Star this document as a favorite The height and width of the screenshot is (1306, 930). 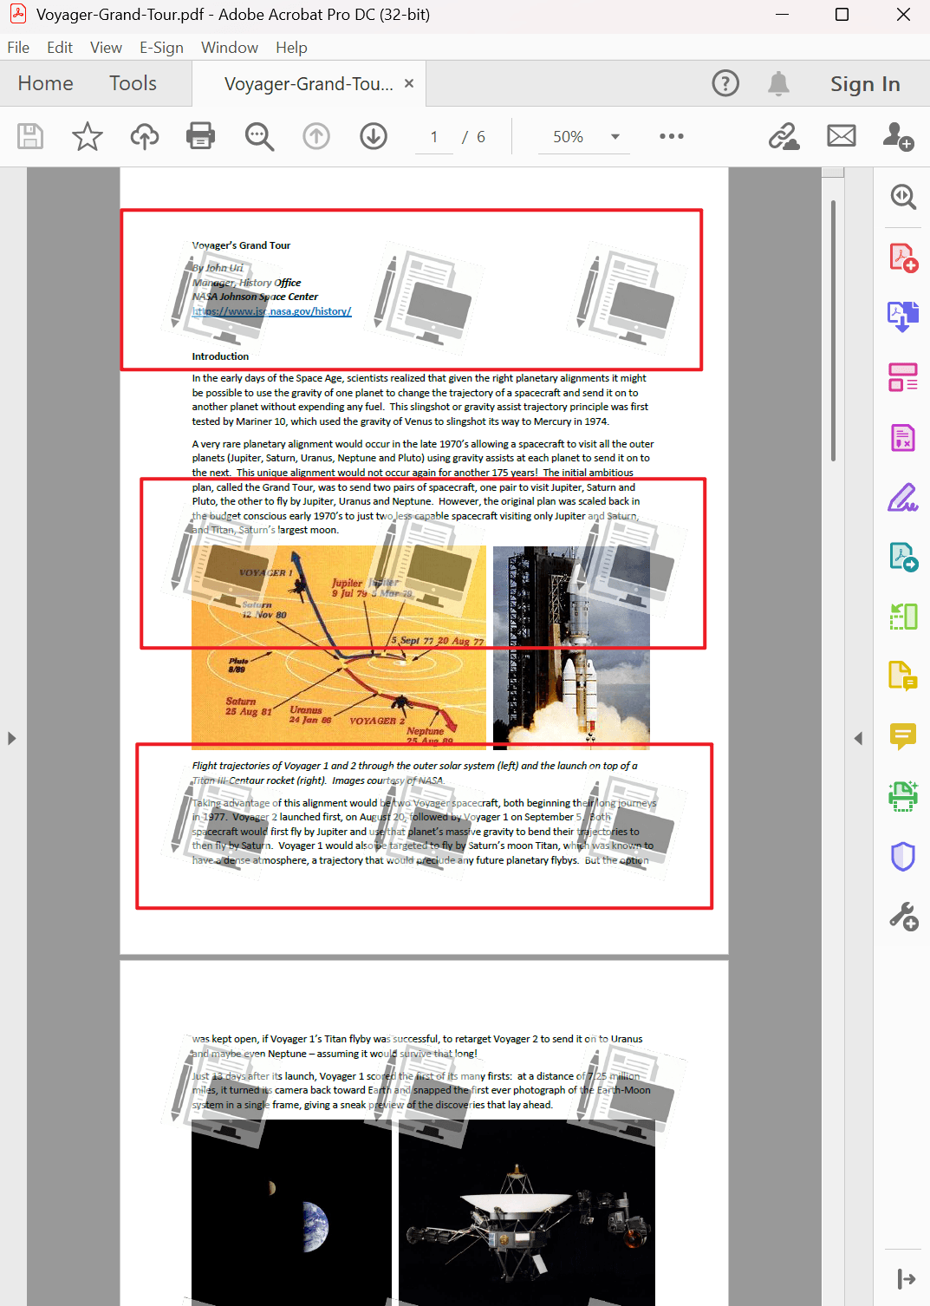click(87, 136)
